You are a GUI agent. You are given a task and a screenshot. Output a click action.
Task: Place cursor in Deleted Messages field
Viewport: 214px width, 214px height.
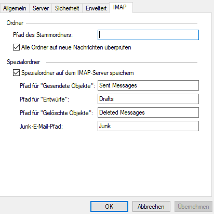[x=148, y=112]
